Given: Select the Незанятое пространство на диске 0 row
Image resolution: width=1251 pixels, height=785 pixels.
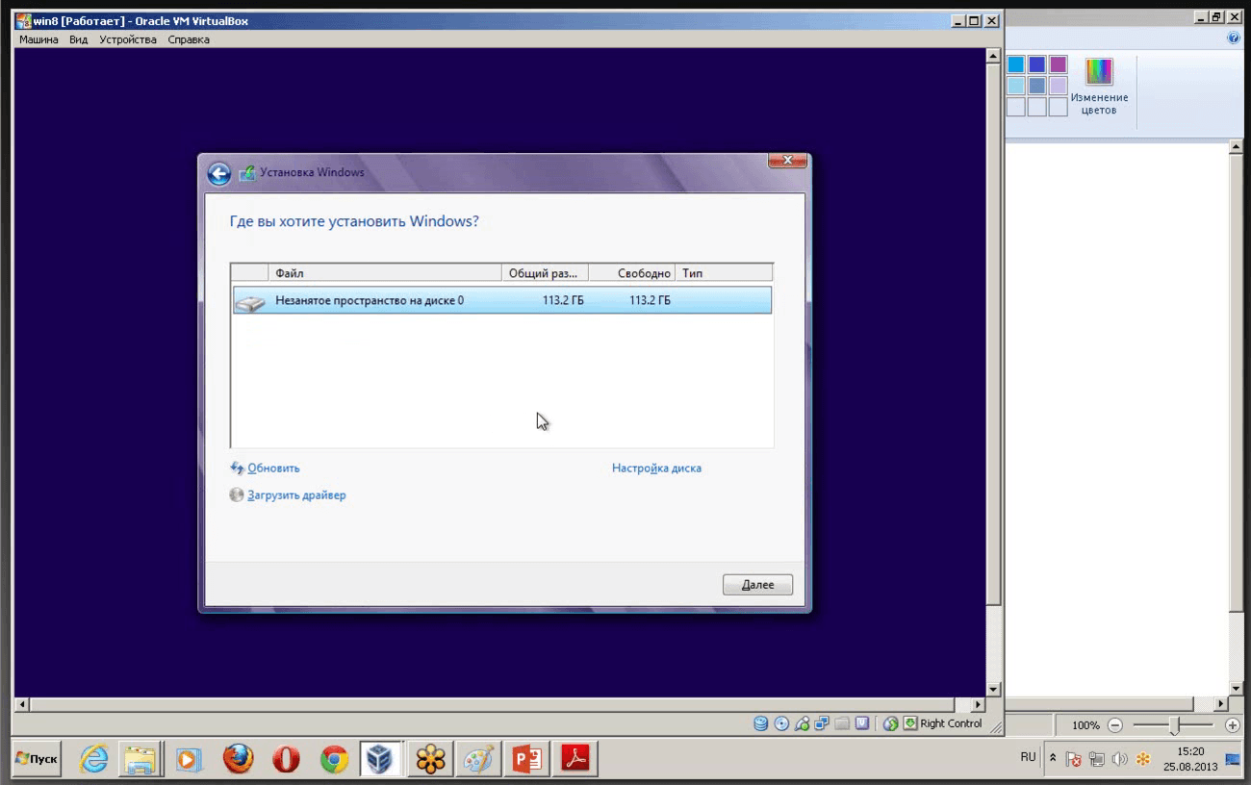Looking at the screenshot, I should coord(501,300).
